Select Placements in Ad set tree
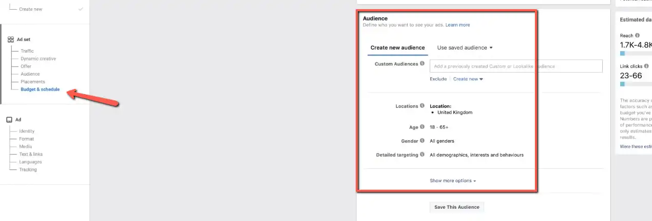 tap(33, 82)
